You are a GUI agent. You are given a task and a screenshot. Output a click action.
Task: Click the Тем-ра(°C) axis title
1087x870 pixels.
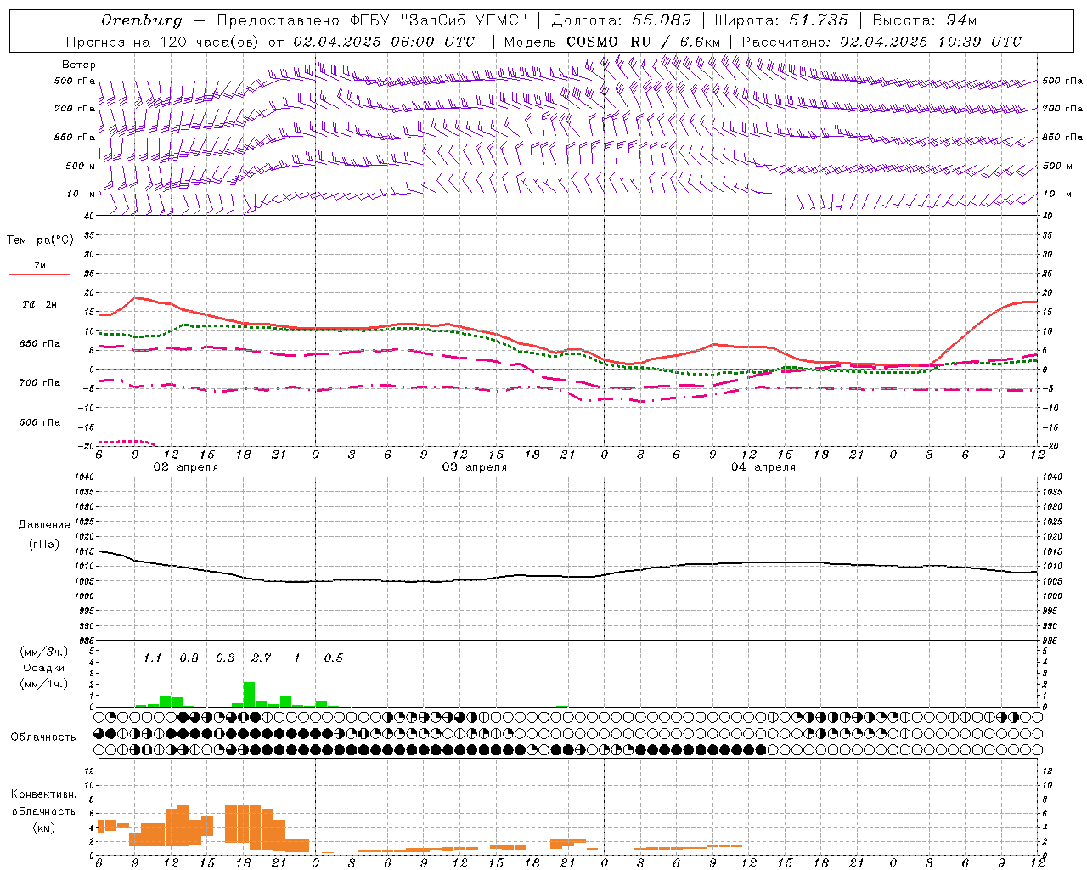(40, 240)
